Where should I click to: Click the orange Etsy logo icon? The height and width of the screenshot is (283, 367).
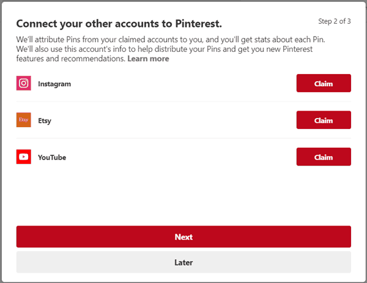24,120
